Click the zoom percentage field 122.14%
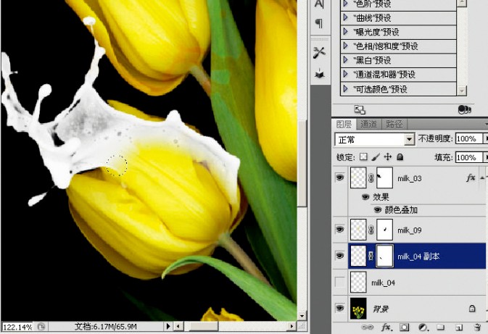The height and width of the screenshot is (334, 488). click(17, 327)
